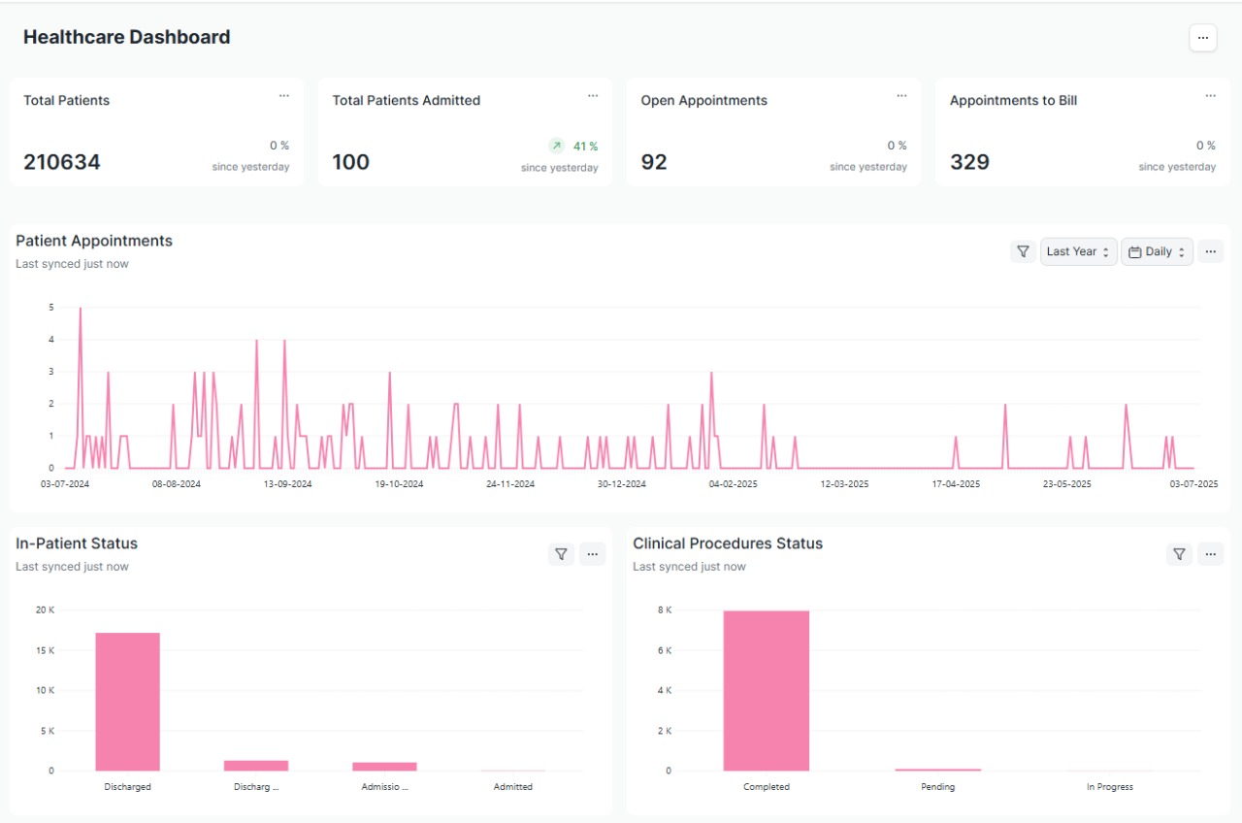This screenshot has width=1242, height=823.
Task: Open In-Patient Status chart ellipsis menu
Action: [592, 554]
